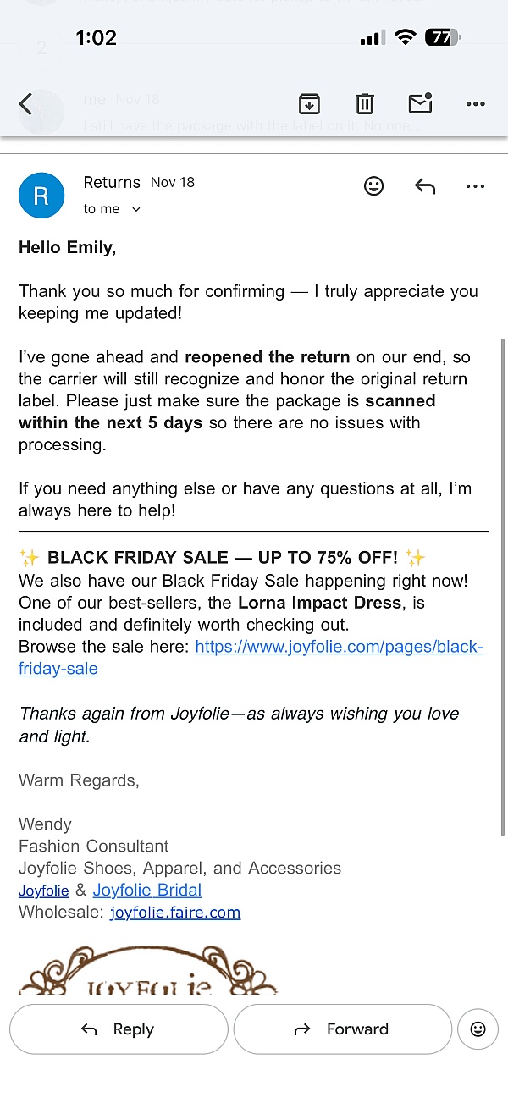Tap the Joyfolie link in signature
Image resolution: width=508 pixels, height=1103 pixels.
click(44, 891)
